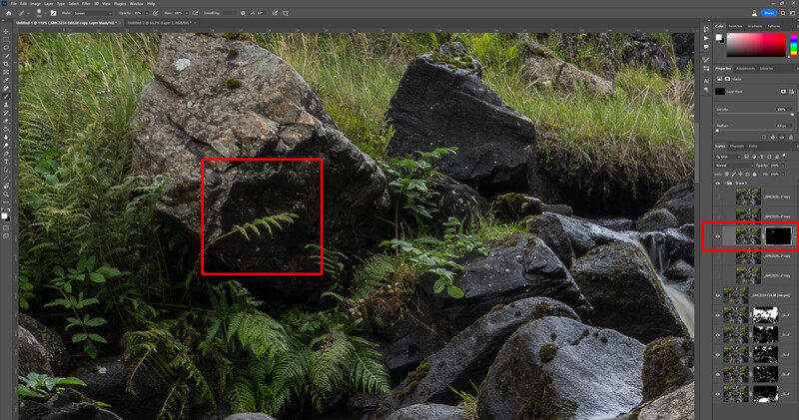799x420 pixels.
Task: Enable airbrush-style build-up icon
Action: (x=195, y=13)
